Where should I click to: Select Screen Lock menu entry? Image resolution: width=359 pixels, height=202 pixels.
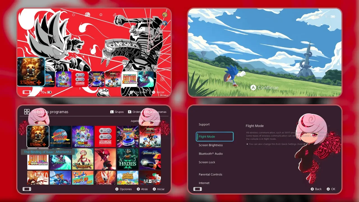[207, 162]
